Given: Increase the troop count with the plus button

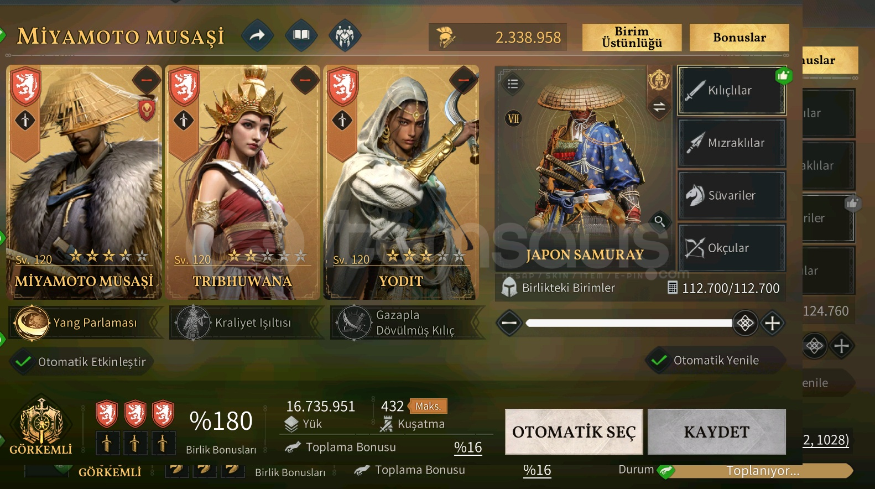Looking at the screenshot, I should (773, 323).
